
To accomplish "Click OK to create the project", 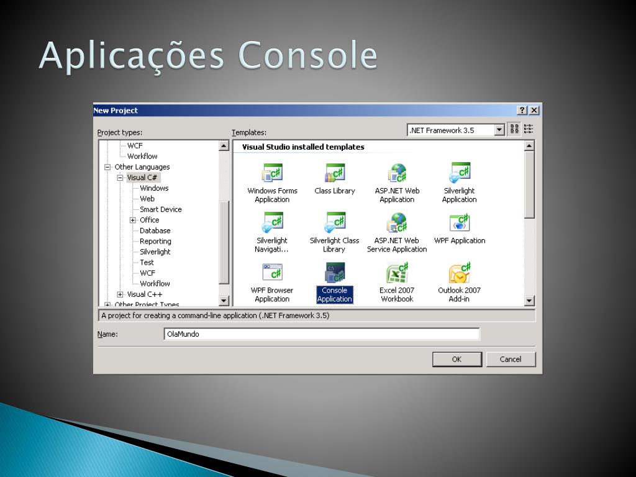I will pos(457,360).
